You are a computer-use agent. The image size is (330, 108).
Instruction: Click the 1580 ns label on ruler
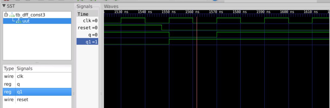[x=240, y=12]
